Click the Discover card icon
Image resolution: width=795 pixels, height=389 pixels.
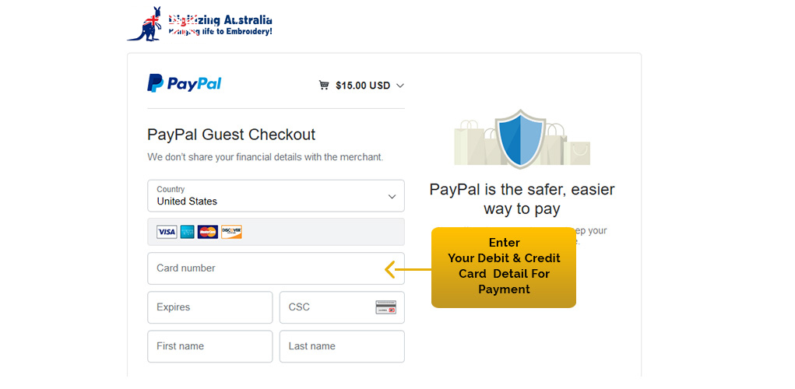pyautogui.click(x=231, y=232)
